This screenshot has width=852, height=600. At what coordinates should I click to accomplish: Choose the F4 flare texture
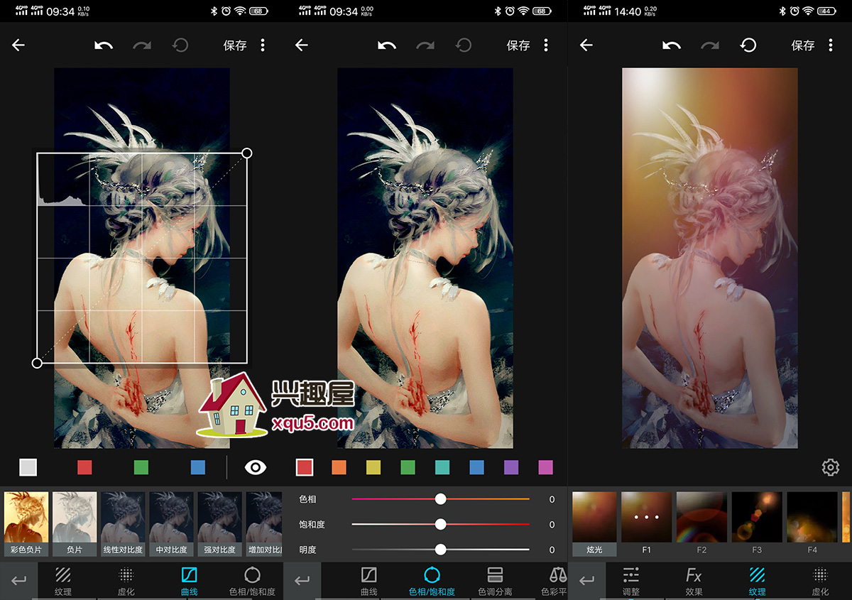812,523
